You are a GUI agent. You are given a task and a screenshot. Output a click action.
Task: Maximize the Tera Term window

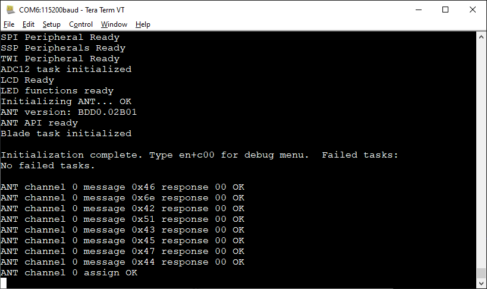(x=445, y=10)
